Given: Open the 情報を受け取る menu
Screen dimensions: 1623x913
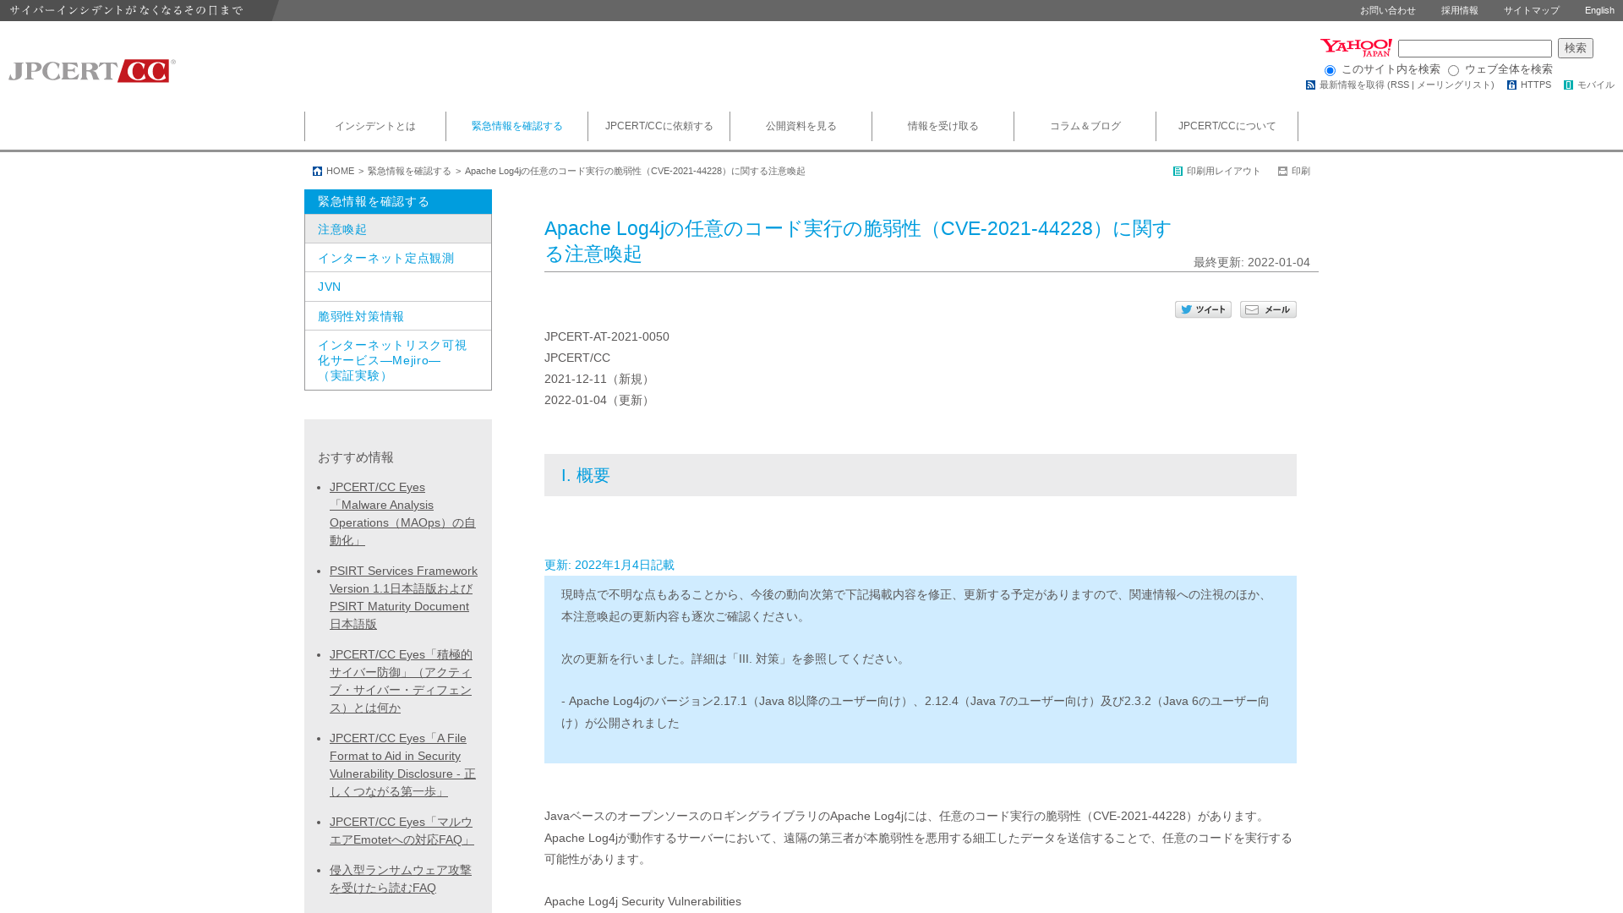Looking at the screenshot, I should click(x=943, y=127).
